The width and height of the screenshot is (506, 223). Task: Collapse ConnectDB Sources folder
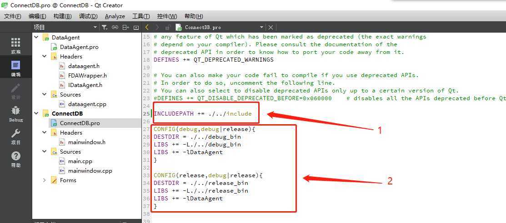[45, 151]
